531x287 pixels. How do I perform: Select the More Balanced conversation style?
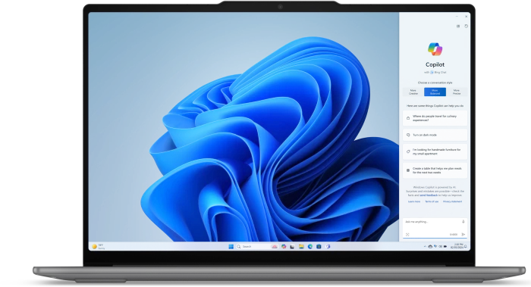[x=435, y=92]
